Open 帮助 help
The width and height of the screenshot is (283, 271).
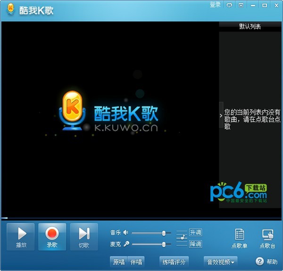[x=266, y=262]
